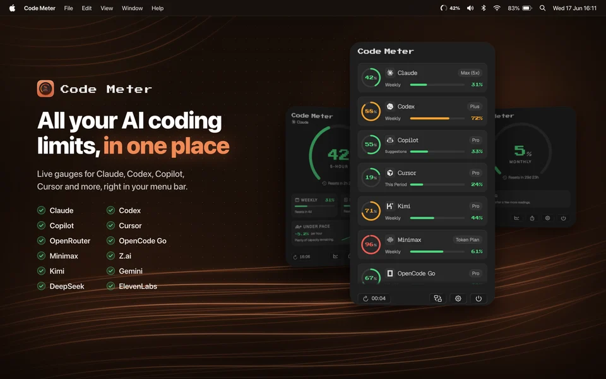Click the Token Plan badge on Minimax row
Image resolution: width=606 pixels, height=379 pixels.
point(467,240)
